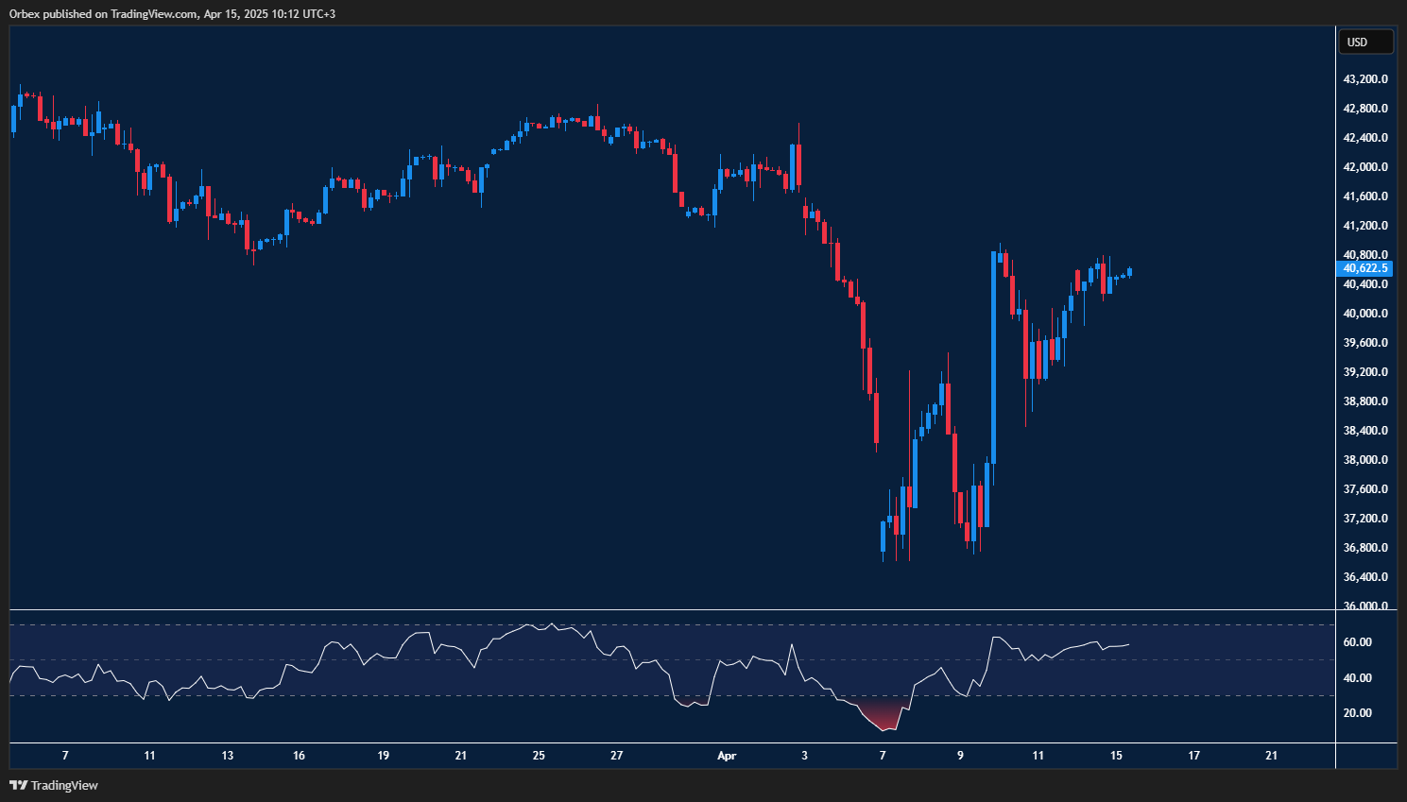The image size is (1407, 802).
Task: Click the main candlestick chart background
Action: tap(567, 425)
